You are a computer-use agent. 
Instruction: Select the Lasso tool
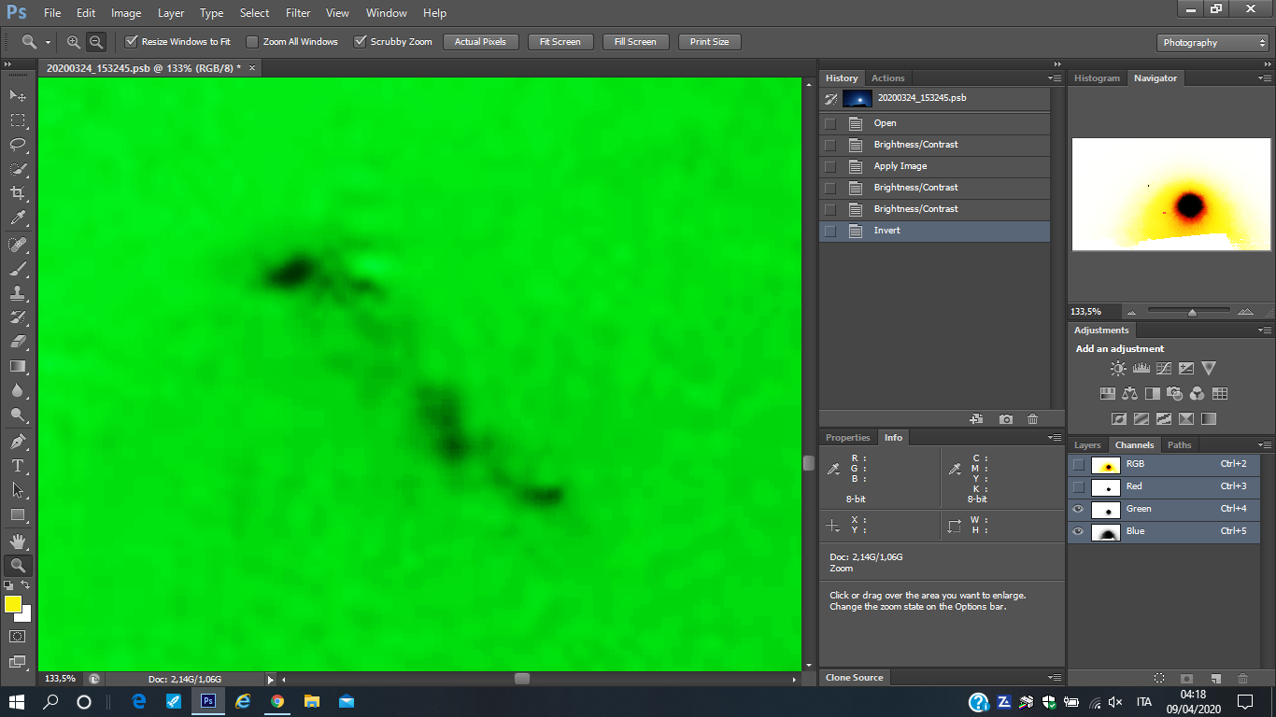click(x=17, y=145)
